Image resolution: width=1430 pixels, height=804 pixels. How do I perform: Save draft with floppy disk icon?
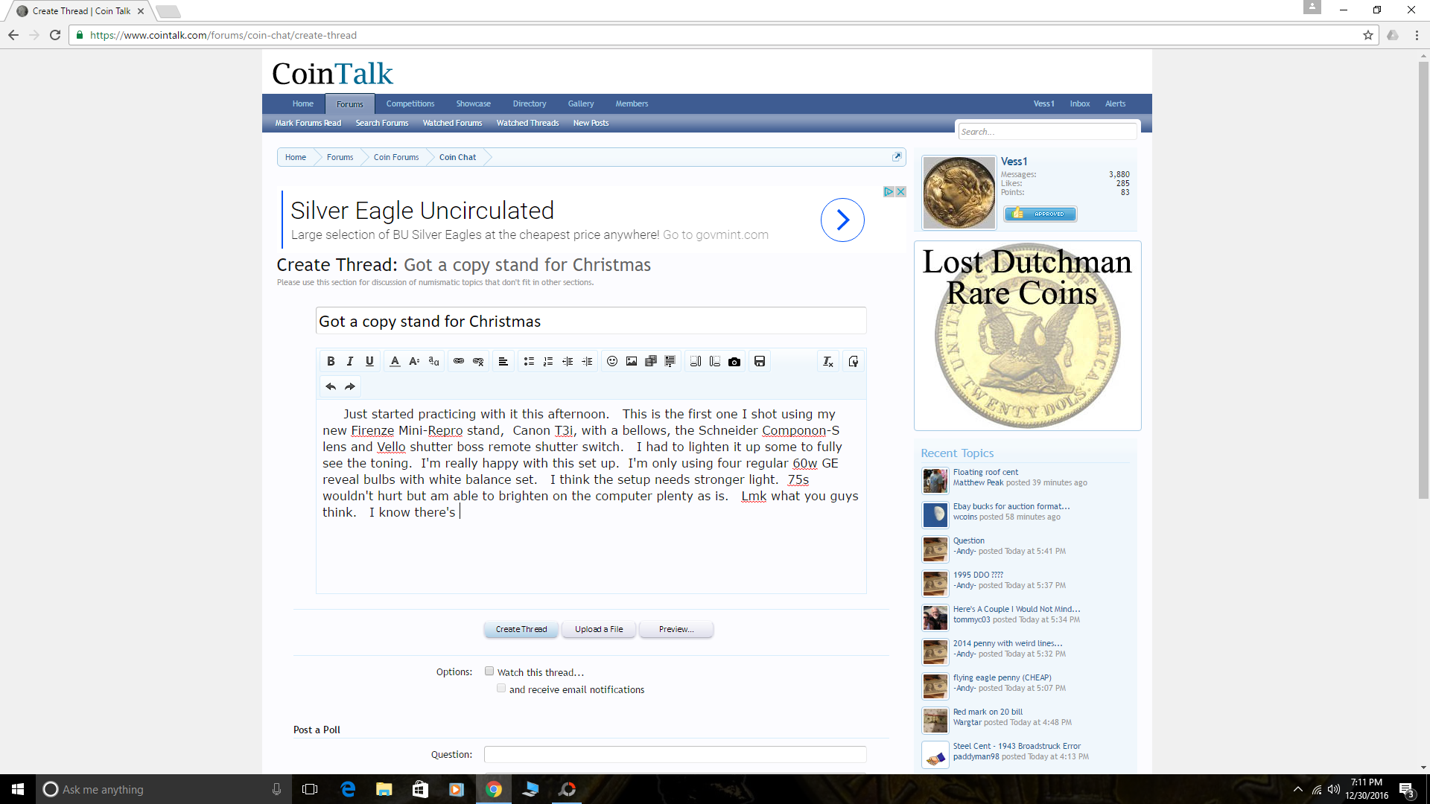(760, 361)
